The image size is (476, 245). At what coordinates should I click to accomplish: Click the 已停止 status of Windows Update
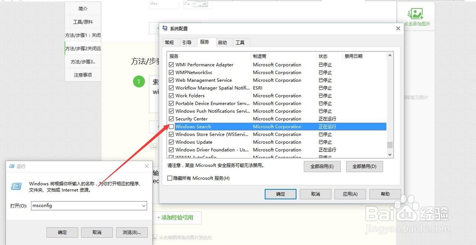coord(325,142)
